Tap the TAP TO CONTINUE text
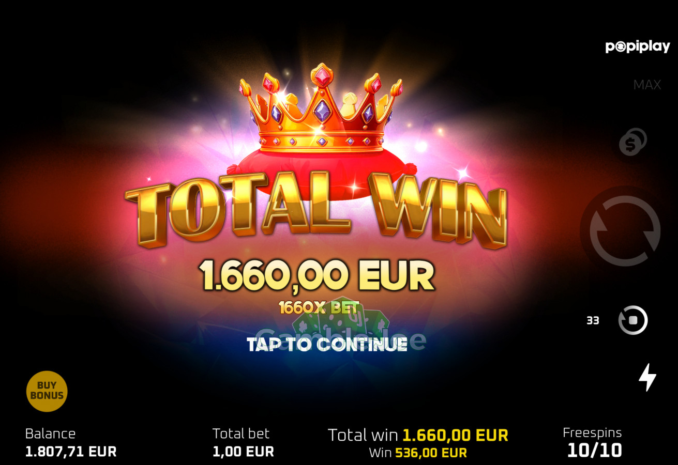 pos(327,345)
